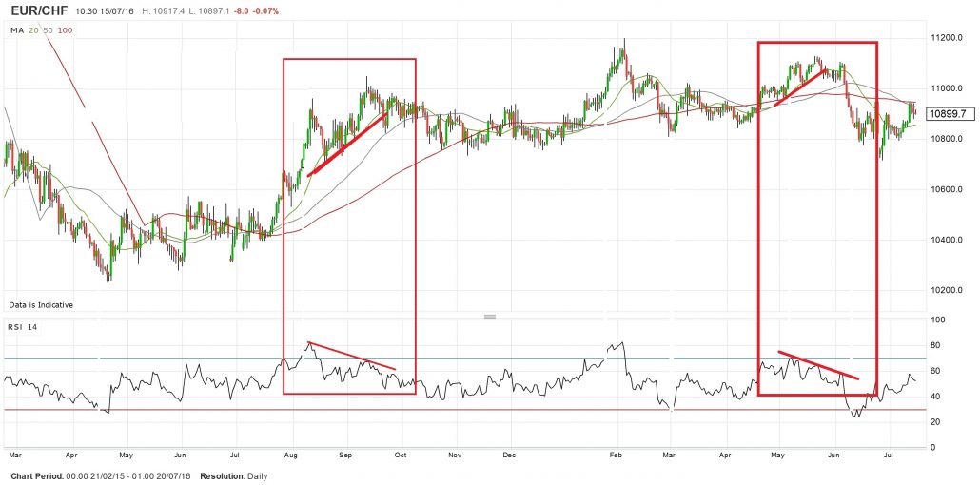Click the RSI axis label 80

click(x=936, y=345)
